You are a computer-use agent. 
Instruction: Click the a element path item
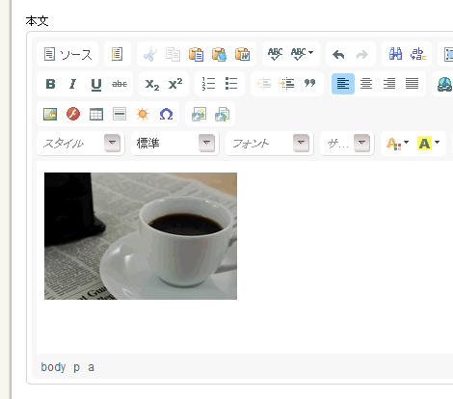[91, 367]
